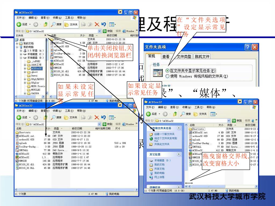
Task: Select the UNWISE uninstaller icon in the no-side-pane window
Action: (17, 161)
